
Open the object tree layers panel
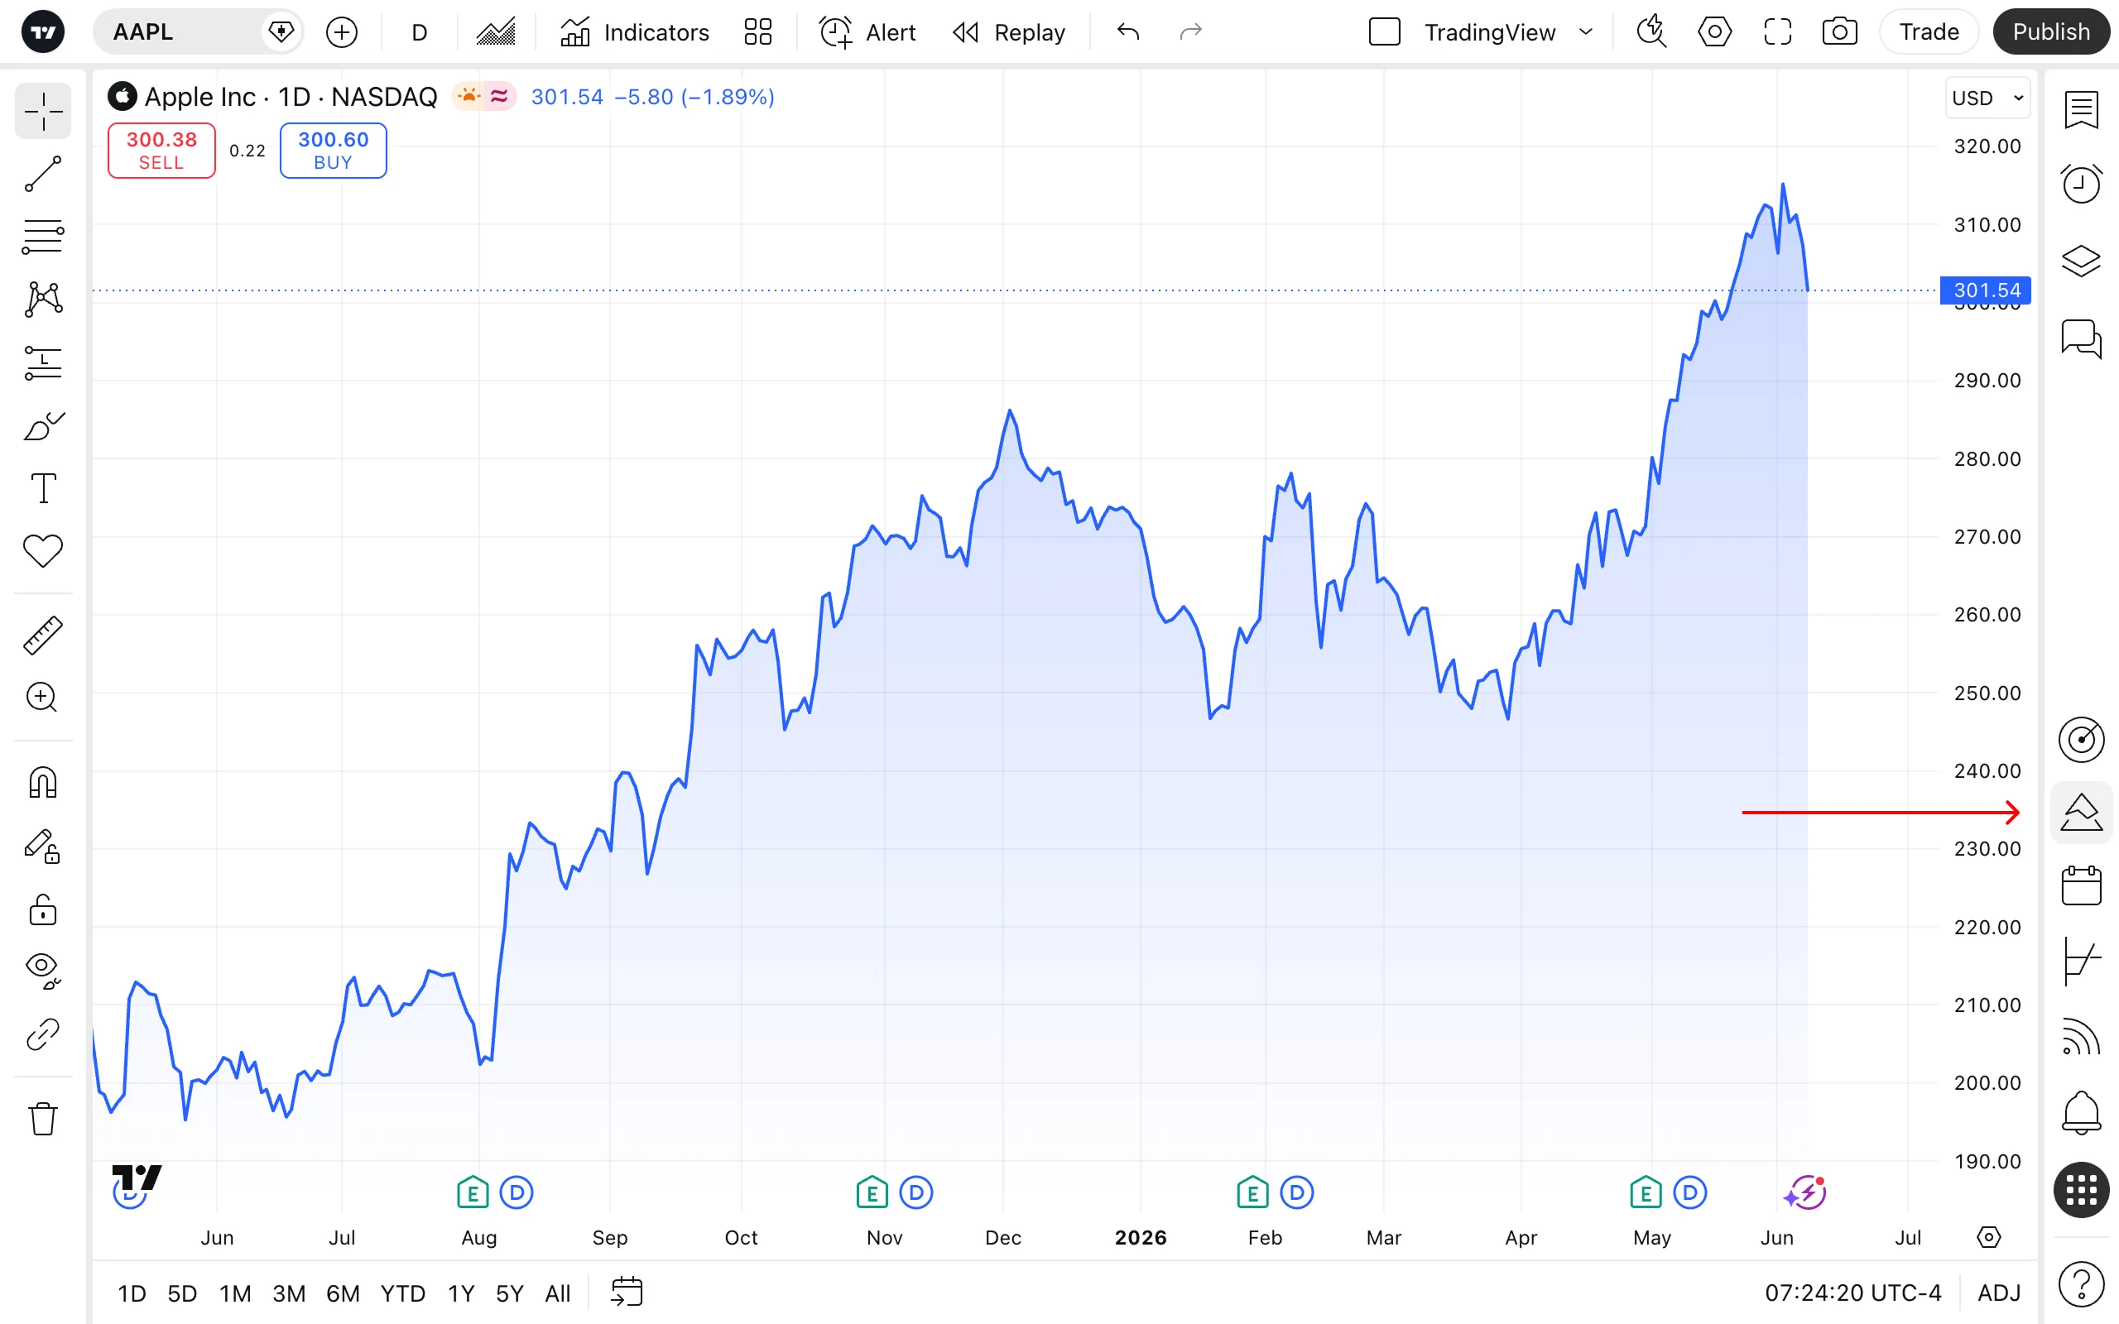point(2082,261)
